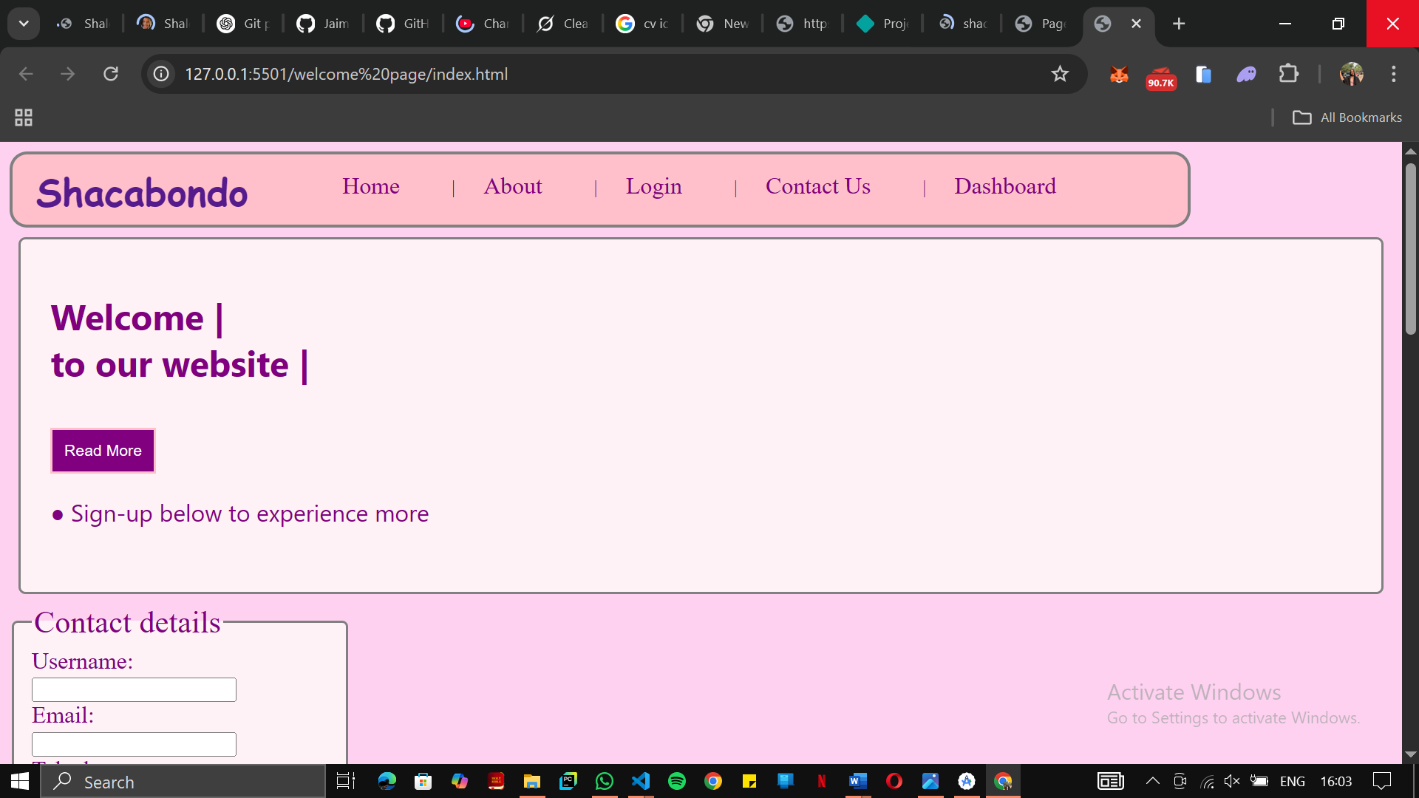This screenshot has width=1419, height=798.
Task: Go to the Contact Us link
Action: (x=817, y=186)
